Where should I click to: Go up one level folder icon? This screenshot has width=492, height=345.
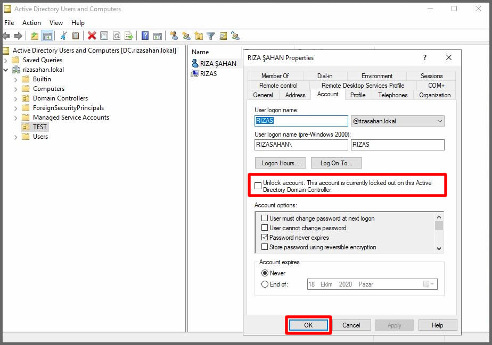coord(35,36)
